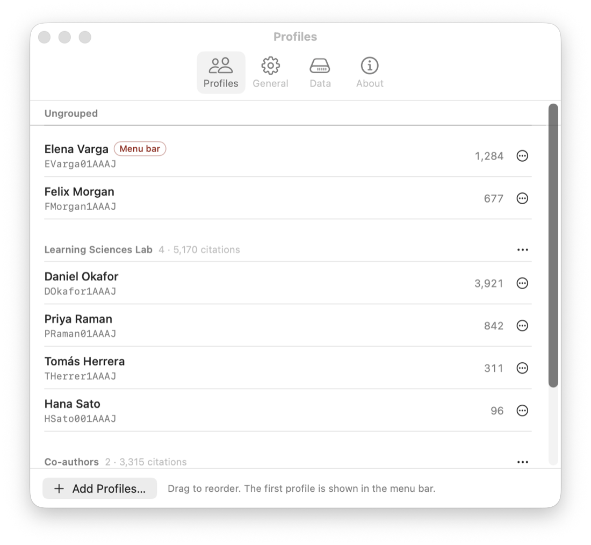Viewport: 591px width, 545px height.
Task: Open Co-authors group ellipsis menu
Action: click(x=522, y=462)
